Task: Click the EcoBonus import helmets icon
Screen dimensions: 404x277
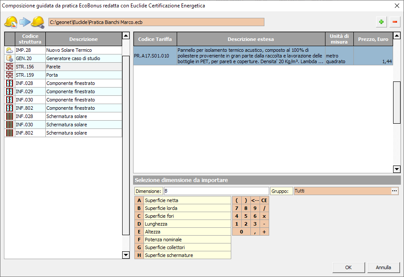Action: point(24,22)
